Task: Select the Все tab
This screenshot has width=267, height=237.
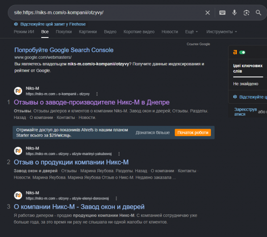Action: pyautogui.click(x=45, y=32)
